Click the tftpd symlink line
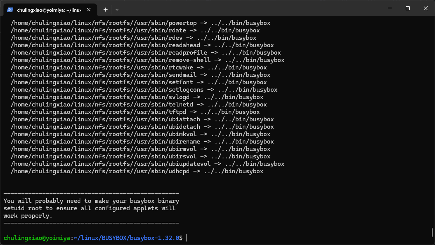This screenshot has height=245, width=435. click(x=135, y=112)
